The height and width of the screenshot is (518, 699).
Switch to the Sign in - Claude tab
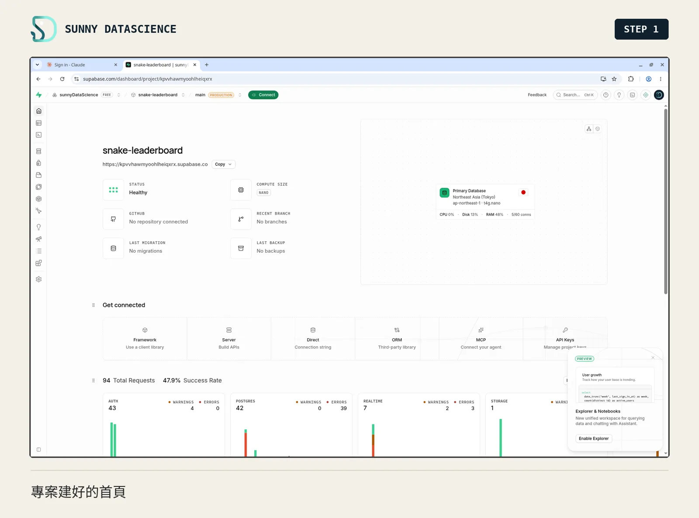coord(82,65)
